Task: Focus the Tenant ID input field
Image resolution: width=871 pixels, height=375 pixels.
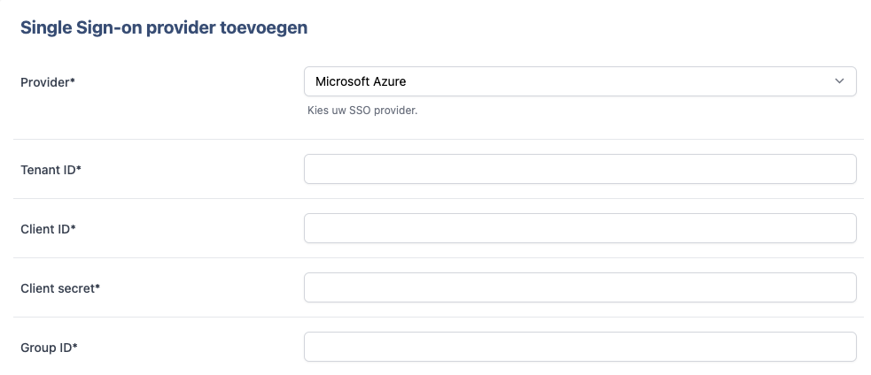Action: click(x=579, y=169)
